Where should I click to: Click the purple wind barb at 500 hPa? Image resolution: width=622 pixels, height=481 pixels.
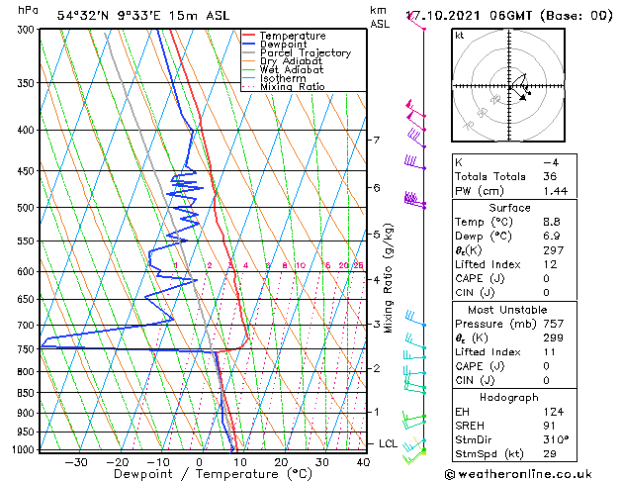pos(415,199)
